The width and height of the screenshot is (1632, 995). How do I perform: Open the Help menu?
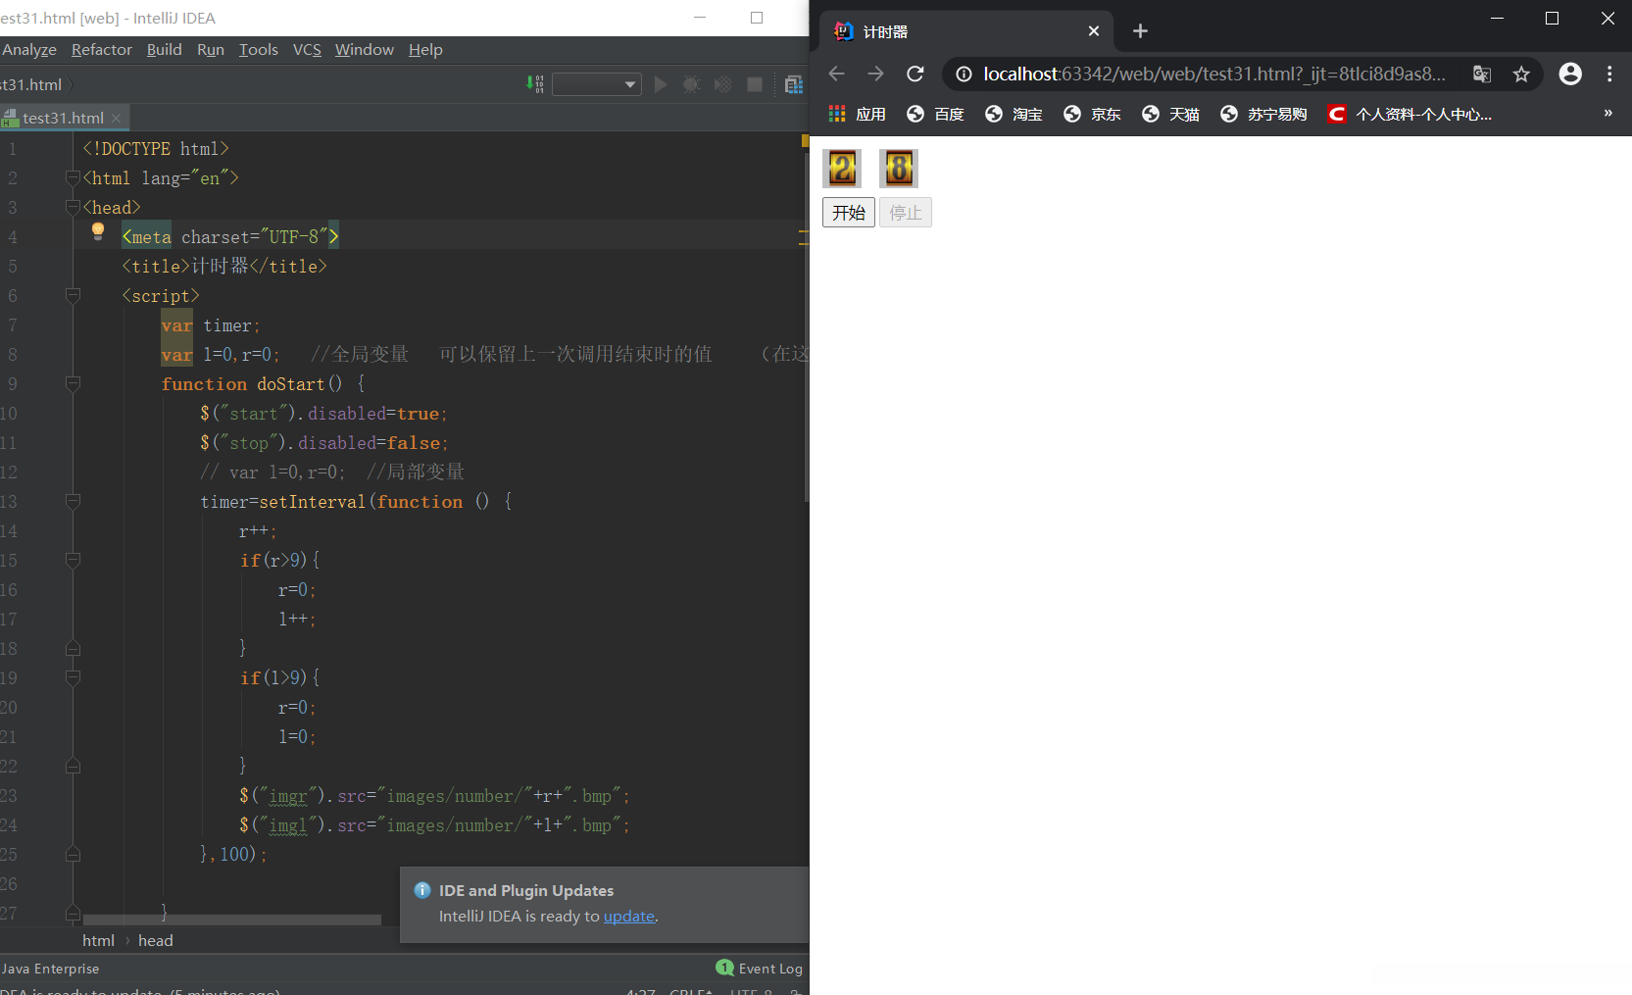point(425,50)
